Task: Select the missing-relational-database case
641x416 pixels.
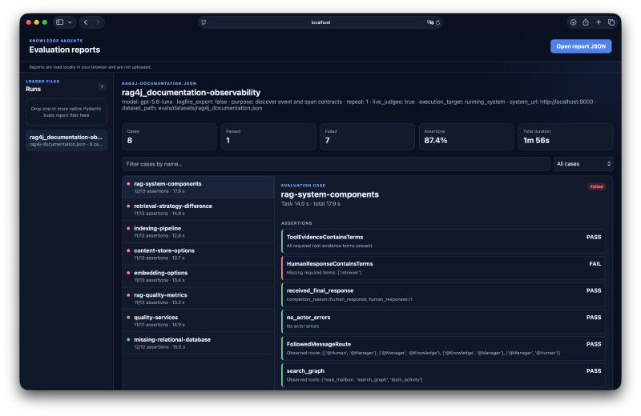Action: [198, 343]
